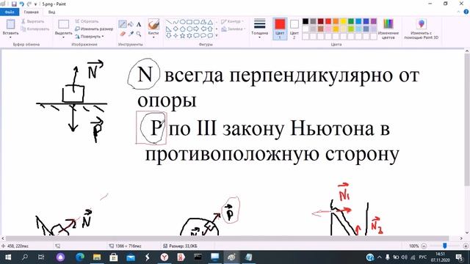The image size is (470, 264).
Task: Open Microsoft Edge from the taskbar
Action: tap(80, 257)
